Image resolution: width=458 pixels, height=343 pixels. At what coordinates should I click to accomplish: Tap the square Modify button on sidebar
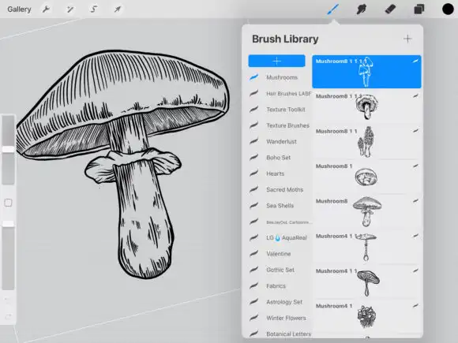click(x=8, y=203)
